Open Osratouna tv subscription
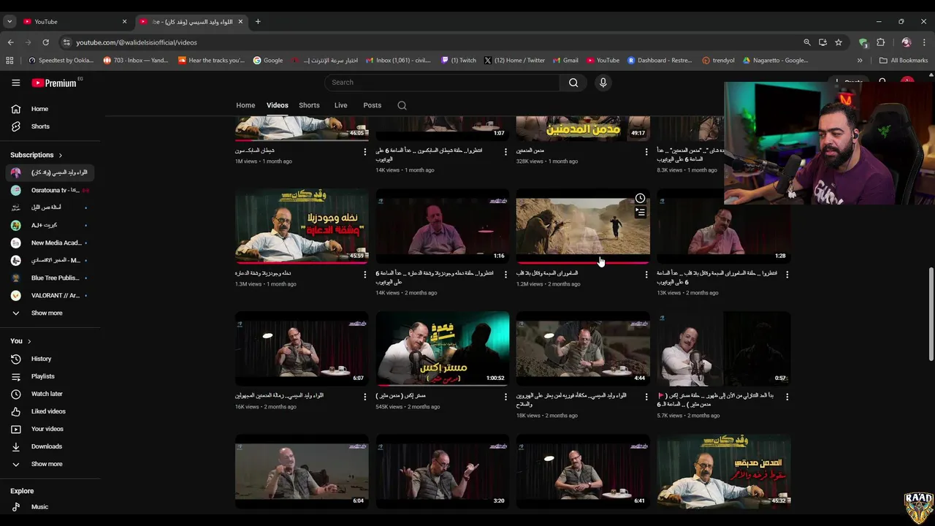This screenshot has height=526, width=935. click(x=50, y=190)
